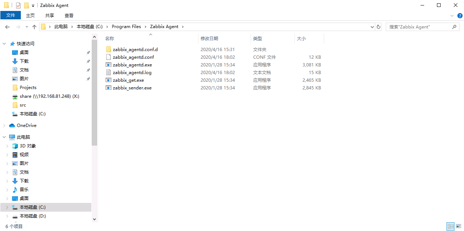
Task: Click the Forward navigation arrow
Action: (x=18, y=27)
